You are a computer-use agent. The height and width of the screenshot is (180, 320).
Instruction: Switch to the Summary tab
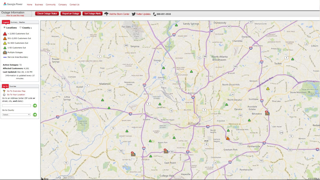click(x=14, y=22)
